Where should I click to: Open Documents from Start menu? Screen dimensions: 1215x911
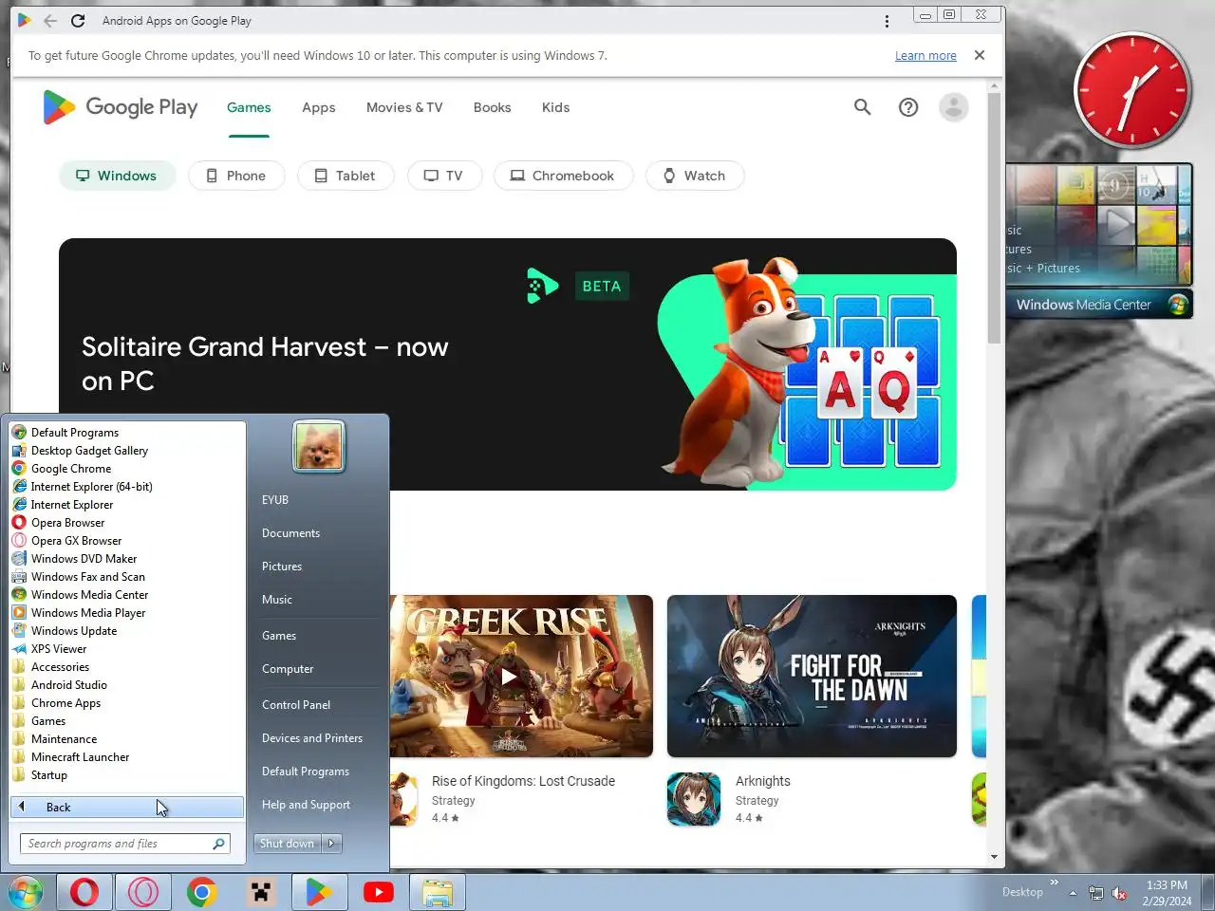[290, 533]
